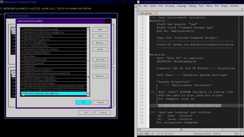Click the Edit button beside path list
Screen dimensions: 244x137
pos(100,36)
